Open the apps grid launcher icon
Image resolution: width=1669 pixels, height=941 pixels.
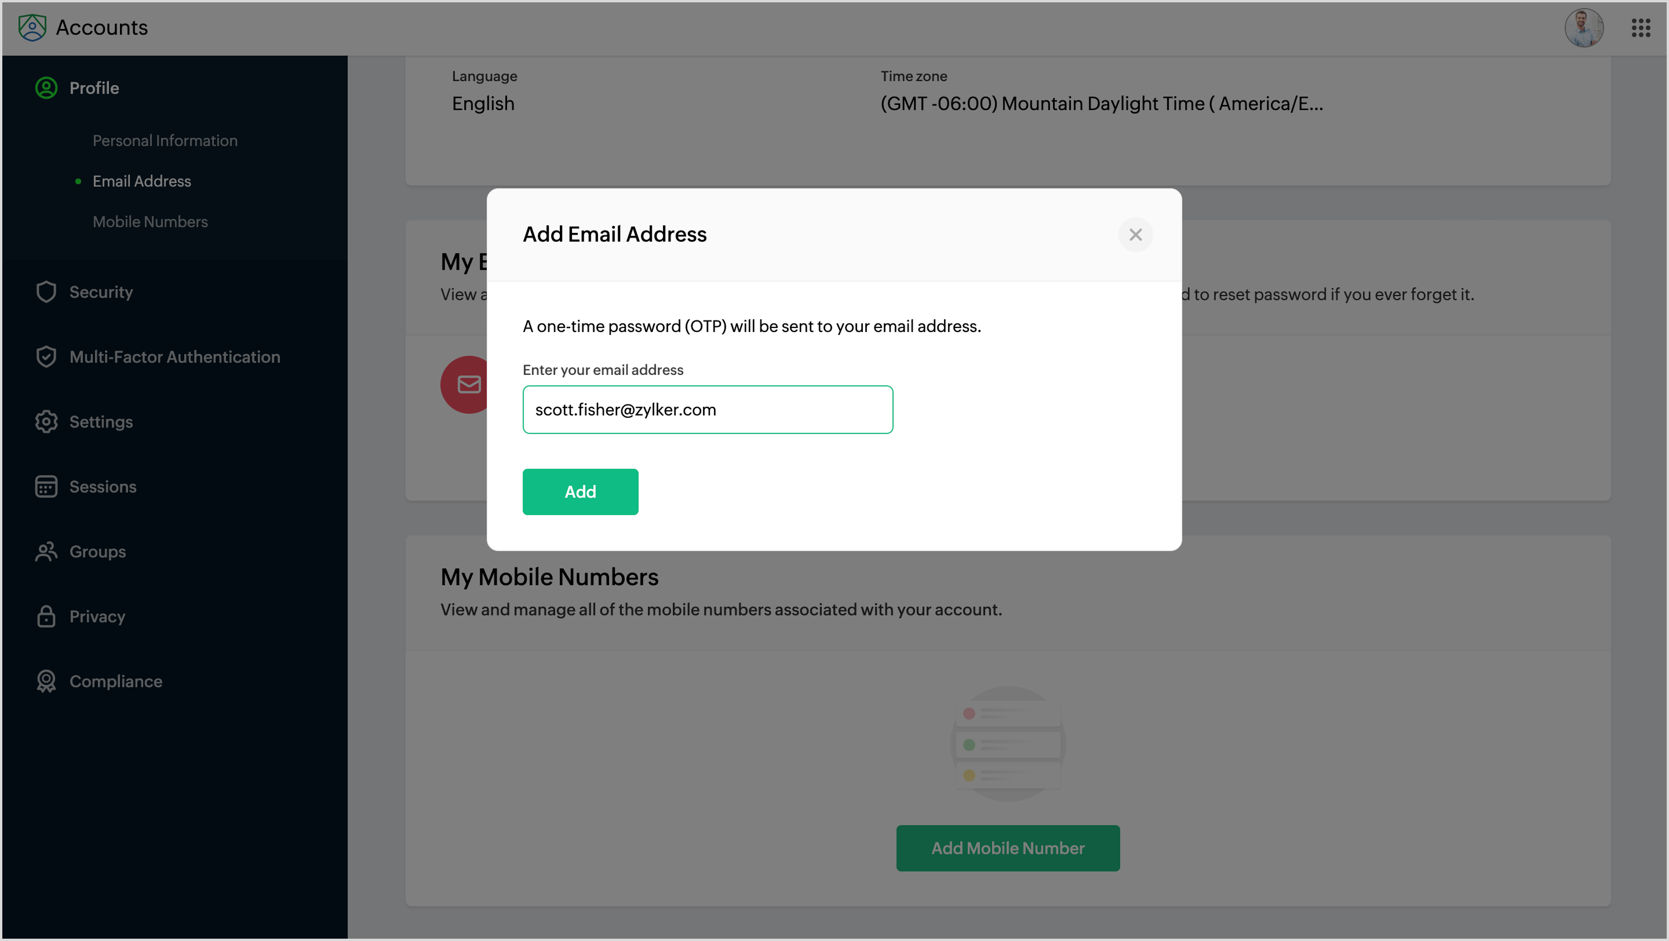coord(1640,28)
